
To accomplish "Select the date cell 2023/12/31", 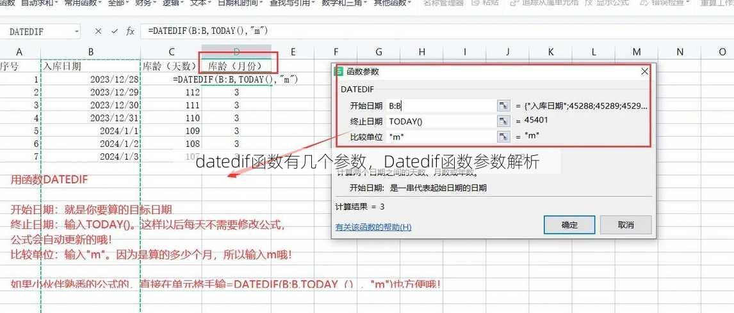I will [91, 118].
